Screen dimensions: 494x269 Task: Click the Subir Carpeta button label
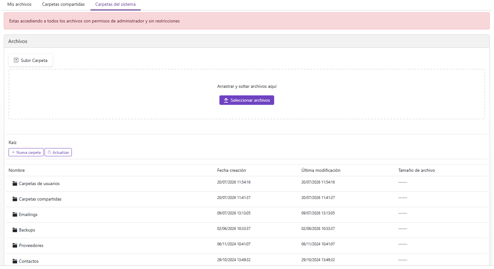[x=34, y=60]
